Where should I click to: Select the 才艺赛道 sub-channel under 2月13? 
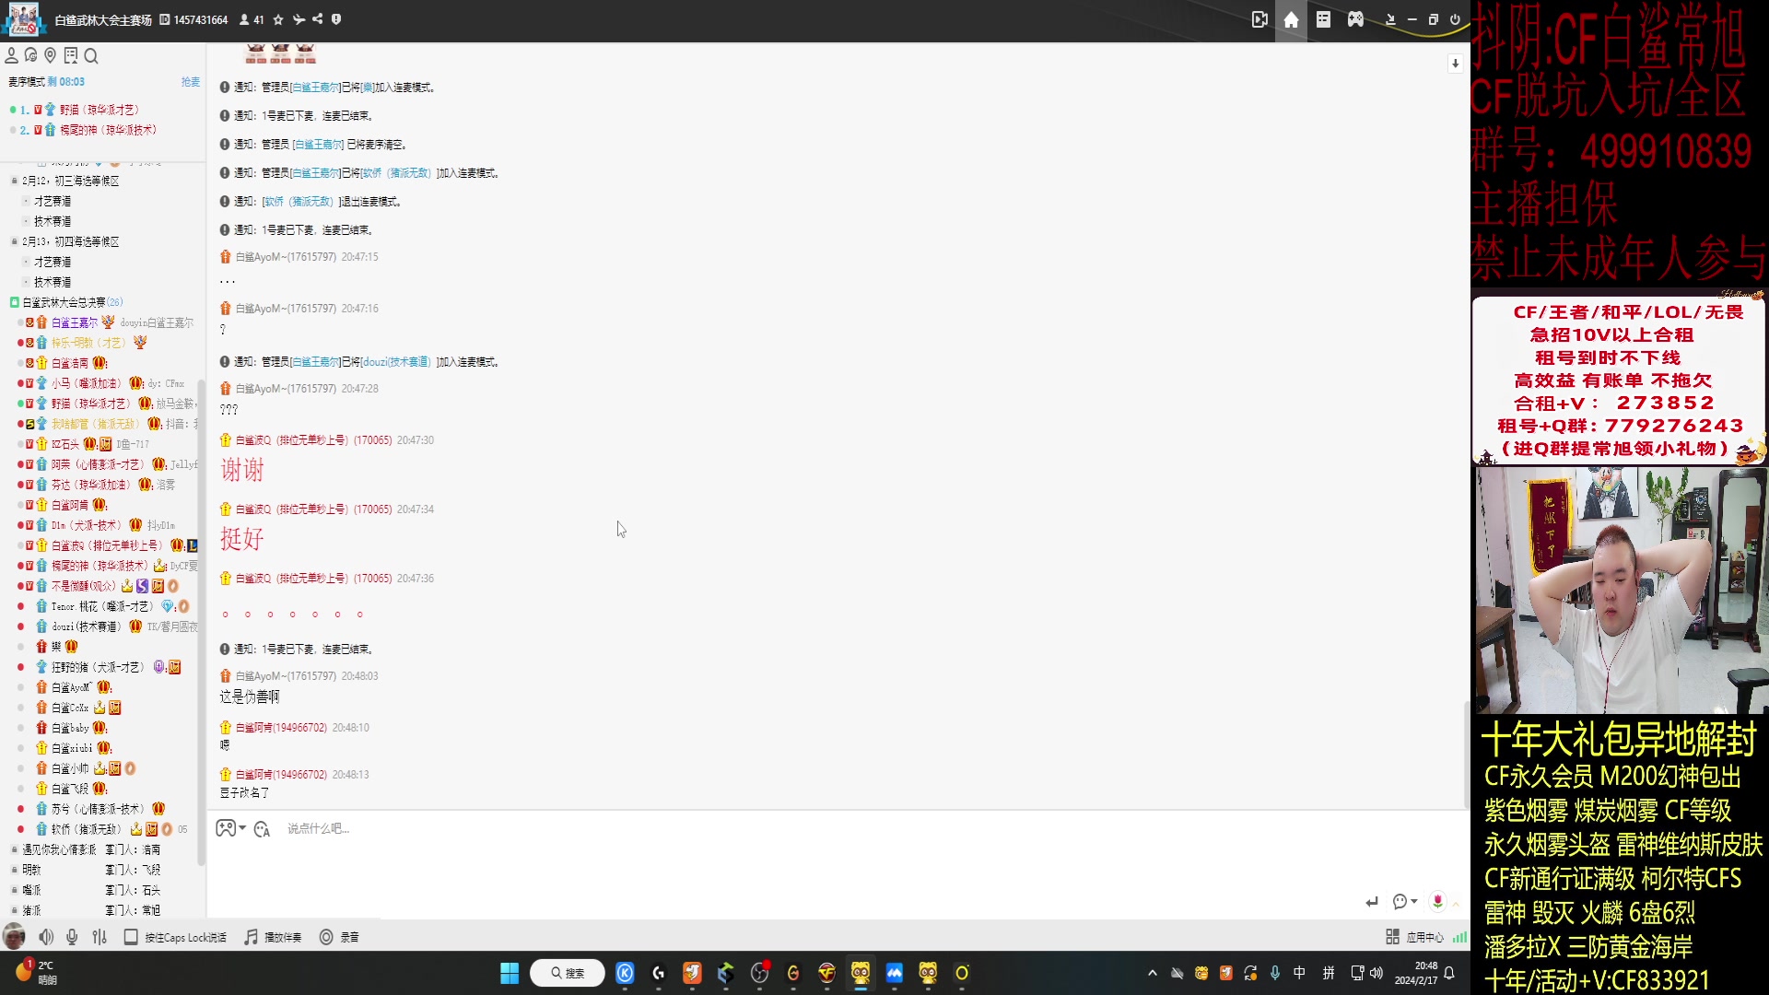coord(53,262)
